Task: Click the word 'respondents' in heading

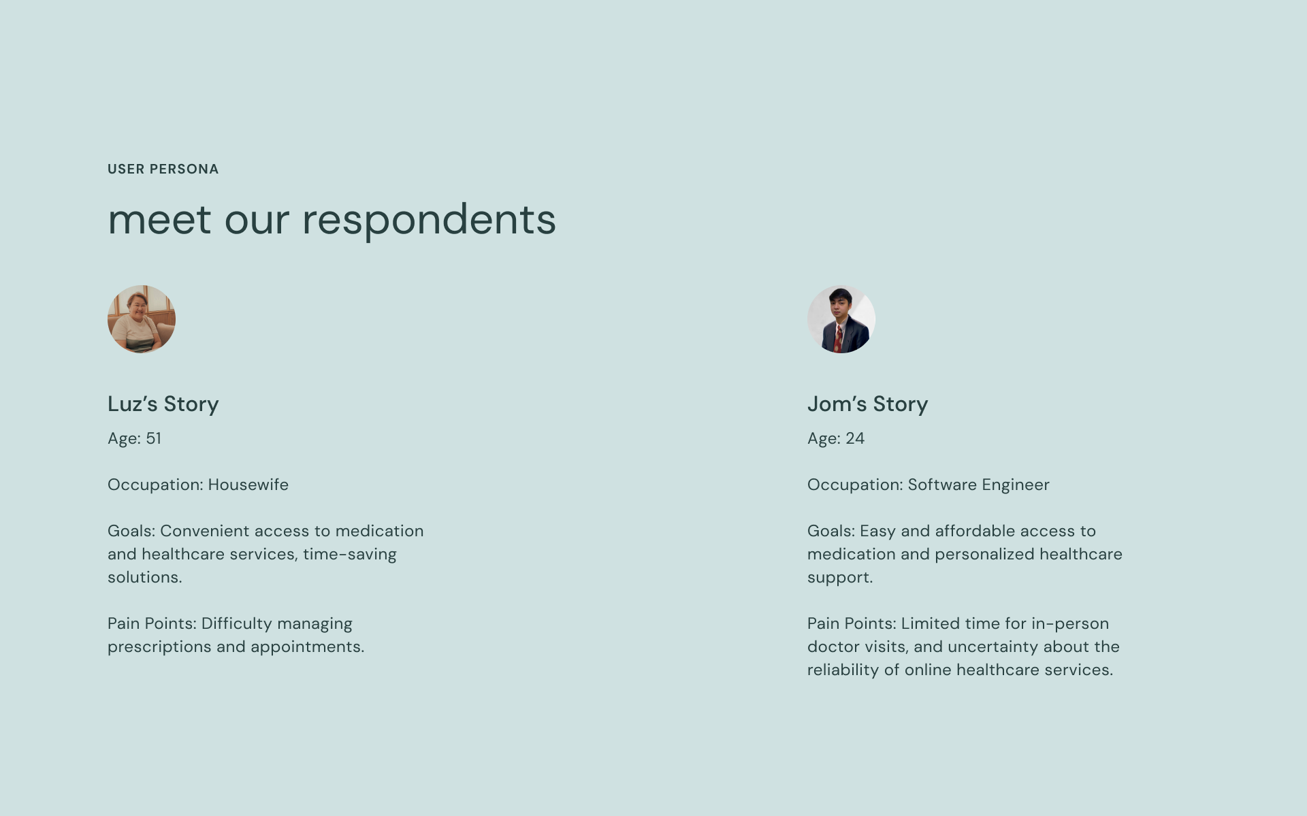Action: click(429, 221)
